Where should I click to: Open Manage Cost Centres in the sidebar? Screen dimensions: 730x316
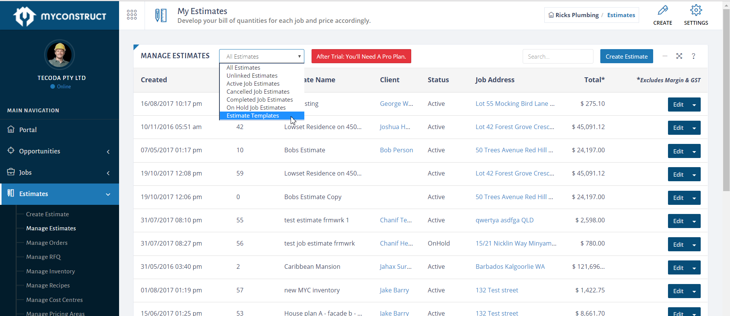point(54,300)
